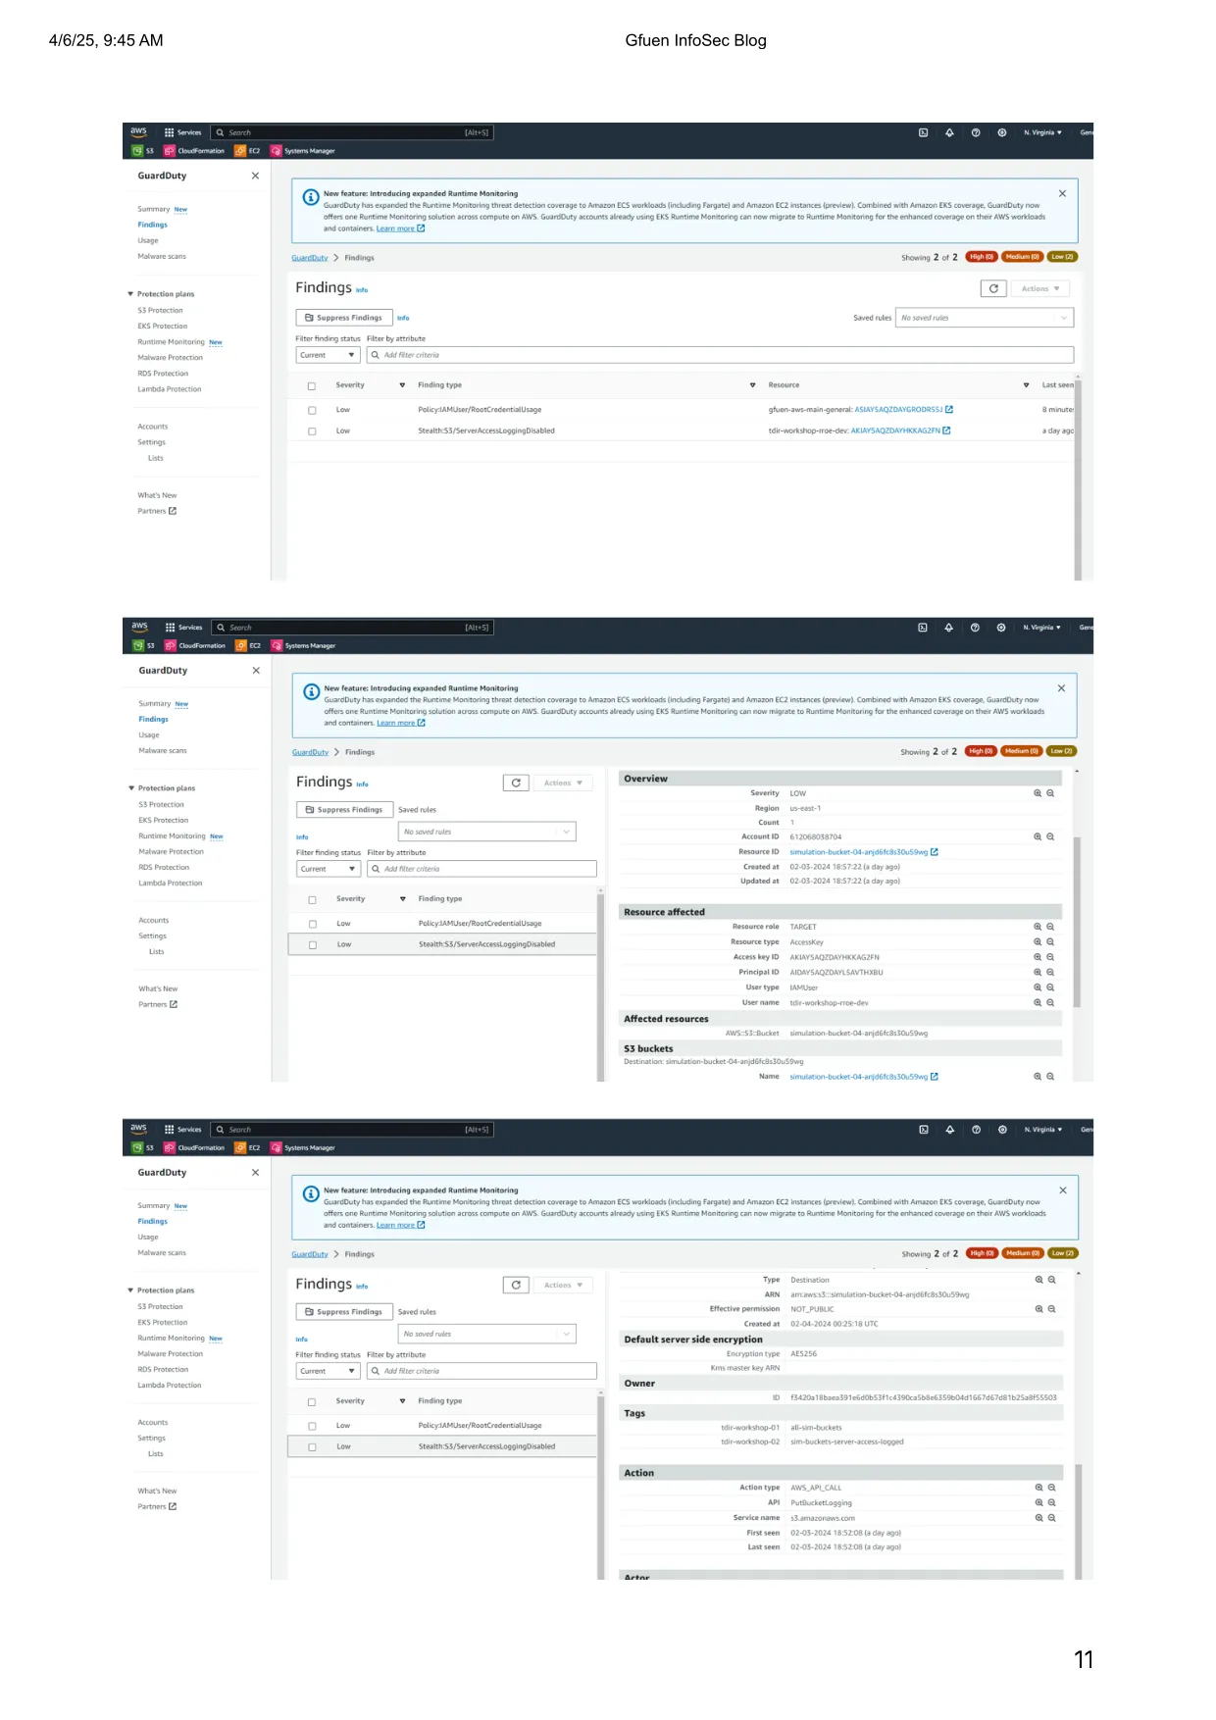This screenshot has width=1216, height=1720.
Task: Tick ServerAccessLoggingDisabled row checkbox in bottom screenshot
Action: (x=312, y=1447)
